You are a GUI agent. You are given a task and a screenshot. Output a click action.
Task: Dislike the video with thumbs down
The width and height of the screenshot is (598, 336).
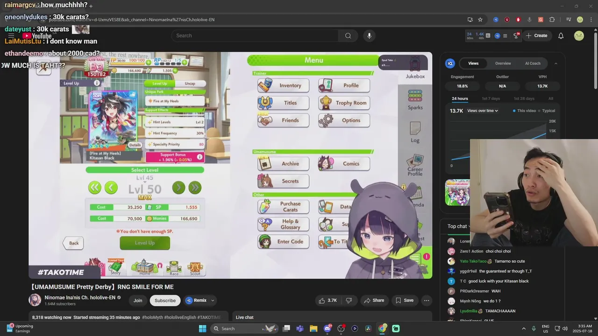pyautogui.click(x=349, y=301)
